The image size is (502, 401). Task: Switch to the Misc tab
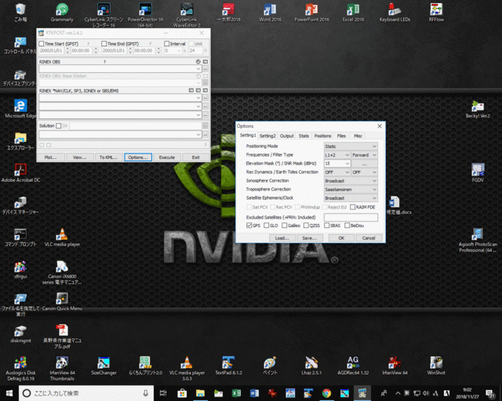pos(358,136)
